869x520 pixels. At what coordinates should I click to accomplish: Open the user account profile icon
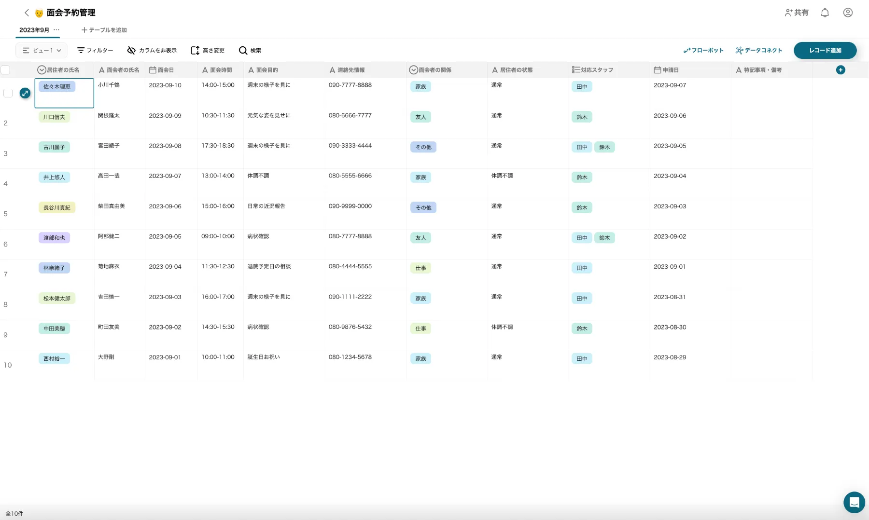(848, 13)
